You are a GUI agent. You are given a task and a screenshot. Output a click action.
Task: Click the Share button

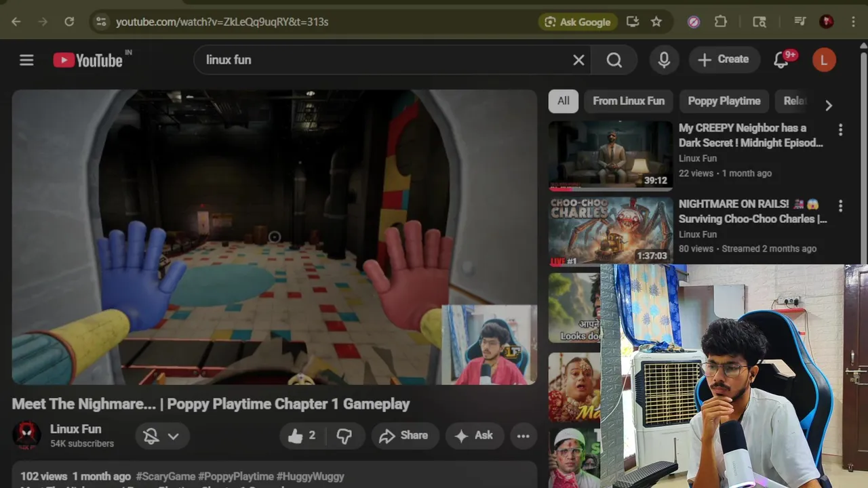coord(404,436)
